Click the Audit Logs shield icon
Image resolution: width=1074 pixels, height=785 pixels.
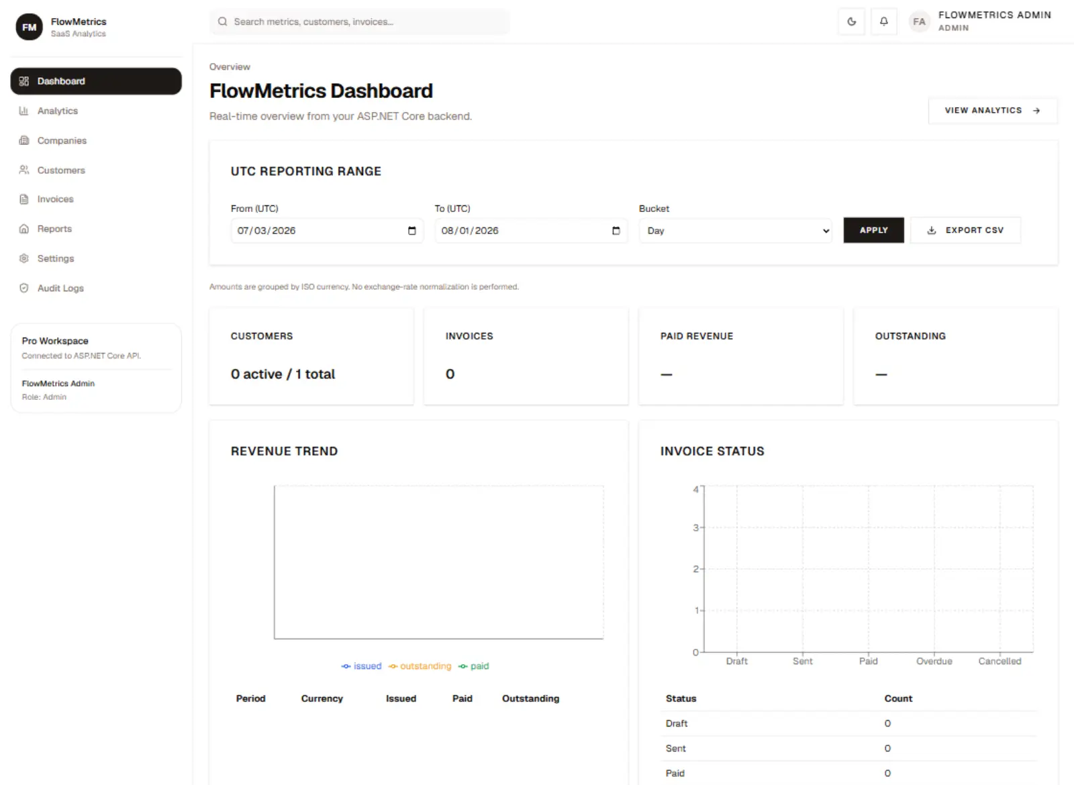click(x=24, y=288)
